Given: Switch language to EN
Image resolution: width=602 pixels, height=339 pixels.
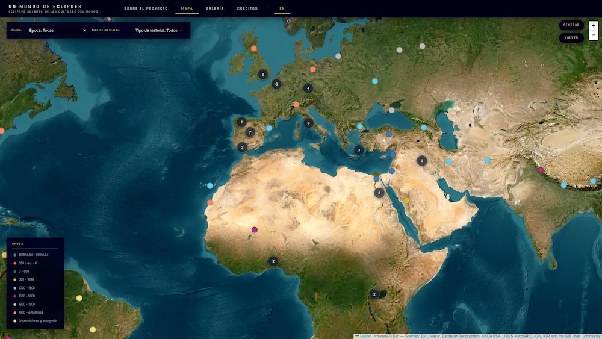Looking at the screenshot, I should click(x=282, y=8).
